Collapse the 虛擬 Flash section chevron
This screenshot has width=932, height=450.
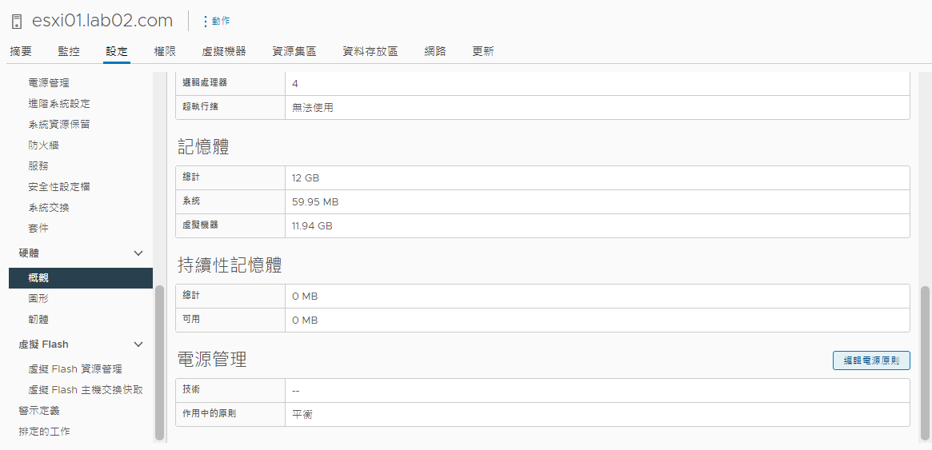tap(138, 344)
